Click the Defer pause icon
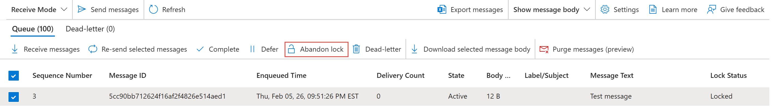This screenshot has width=777, height=112. coord(252,49)
